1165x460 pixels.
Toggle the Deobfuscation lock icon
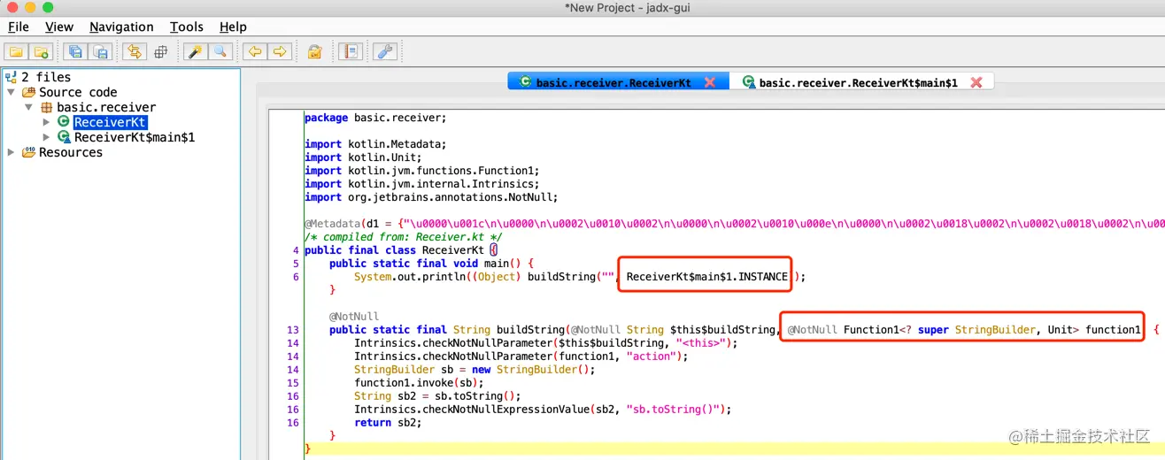[x=314, y=51]
